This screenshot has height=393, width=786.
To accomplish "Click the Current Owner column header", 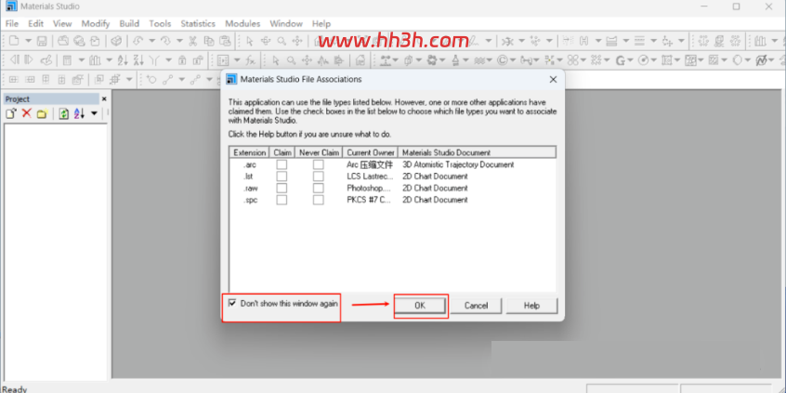I will coord(371,152).
